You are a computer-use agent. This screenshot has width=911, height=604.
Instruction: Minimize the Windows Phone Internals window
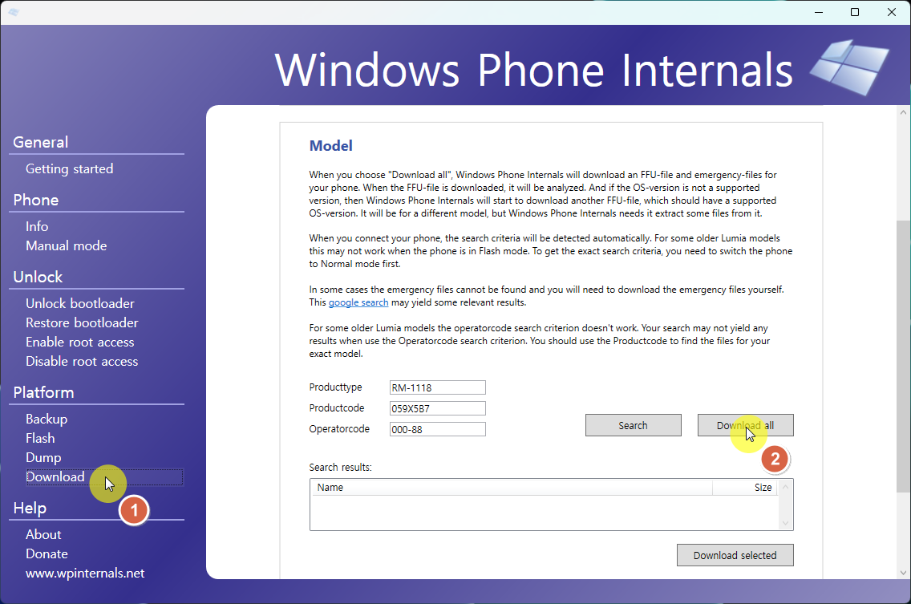click(x=819, y=12)
